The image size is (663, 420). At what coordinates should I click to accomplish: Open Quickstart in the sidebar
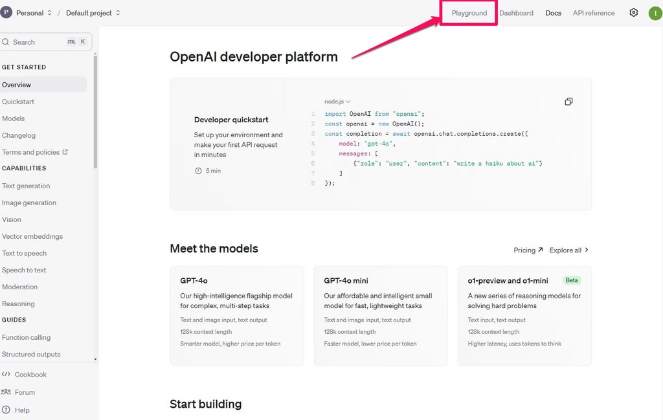click(17, 102)
